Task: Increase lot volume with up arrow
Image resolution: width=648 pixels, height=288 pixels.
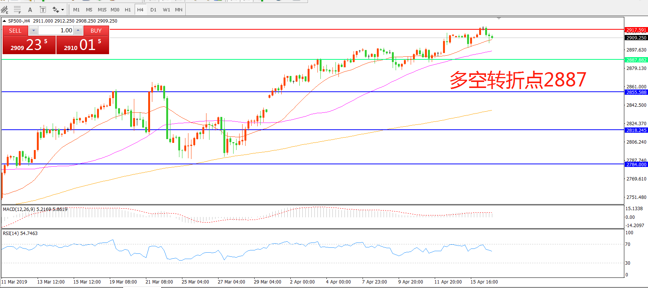Action: 78,30
